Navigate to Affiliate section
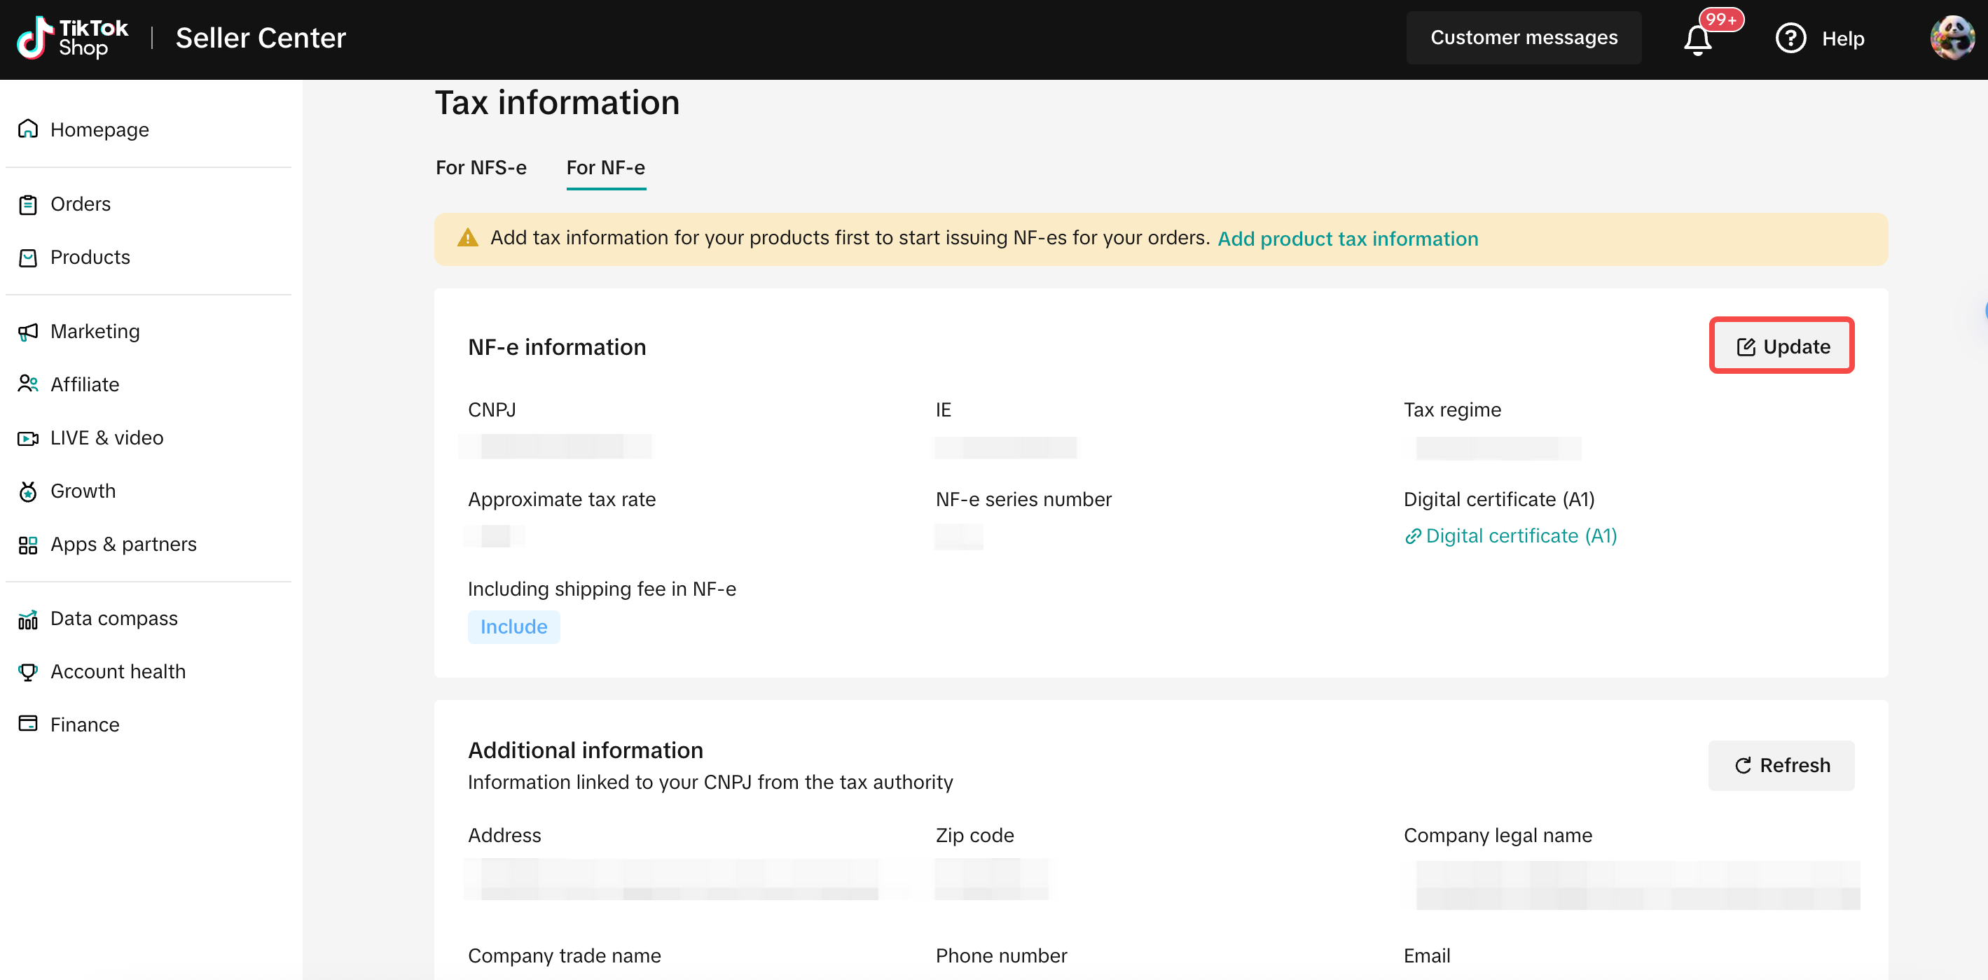This screenshot has width=1988, height=980. [85, 385]
